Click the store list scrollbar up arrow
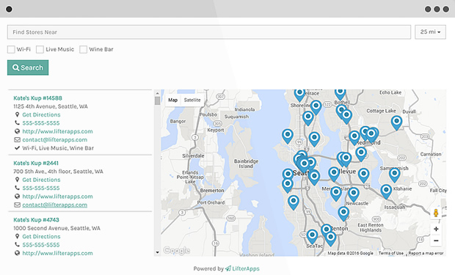The image size is (455, 275). pyautogui.click(x=157, y=93)
